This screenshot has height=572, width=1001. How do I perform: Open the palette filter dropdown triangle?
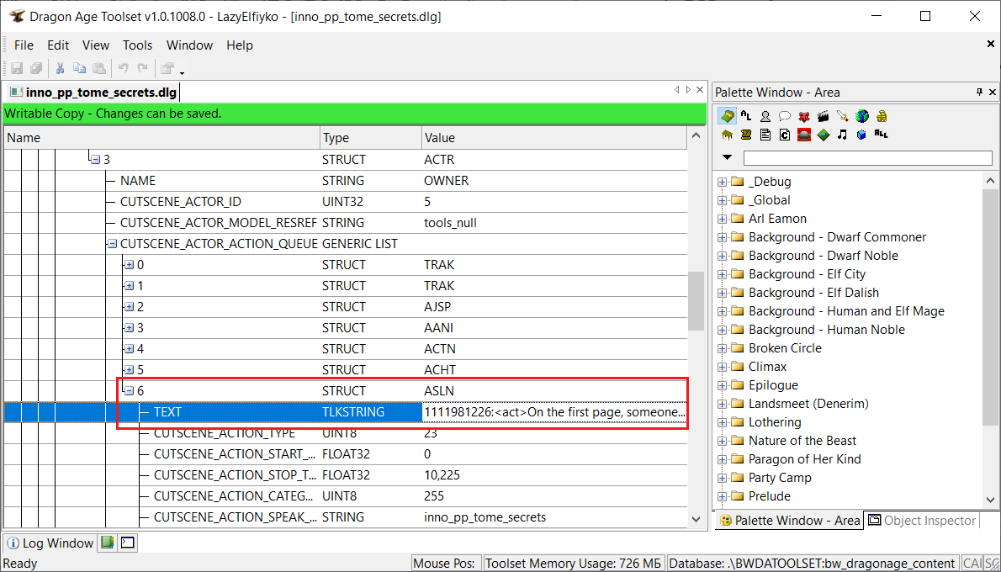pyautogui.click(x=727, y=157)
